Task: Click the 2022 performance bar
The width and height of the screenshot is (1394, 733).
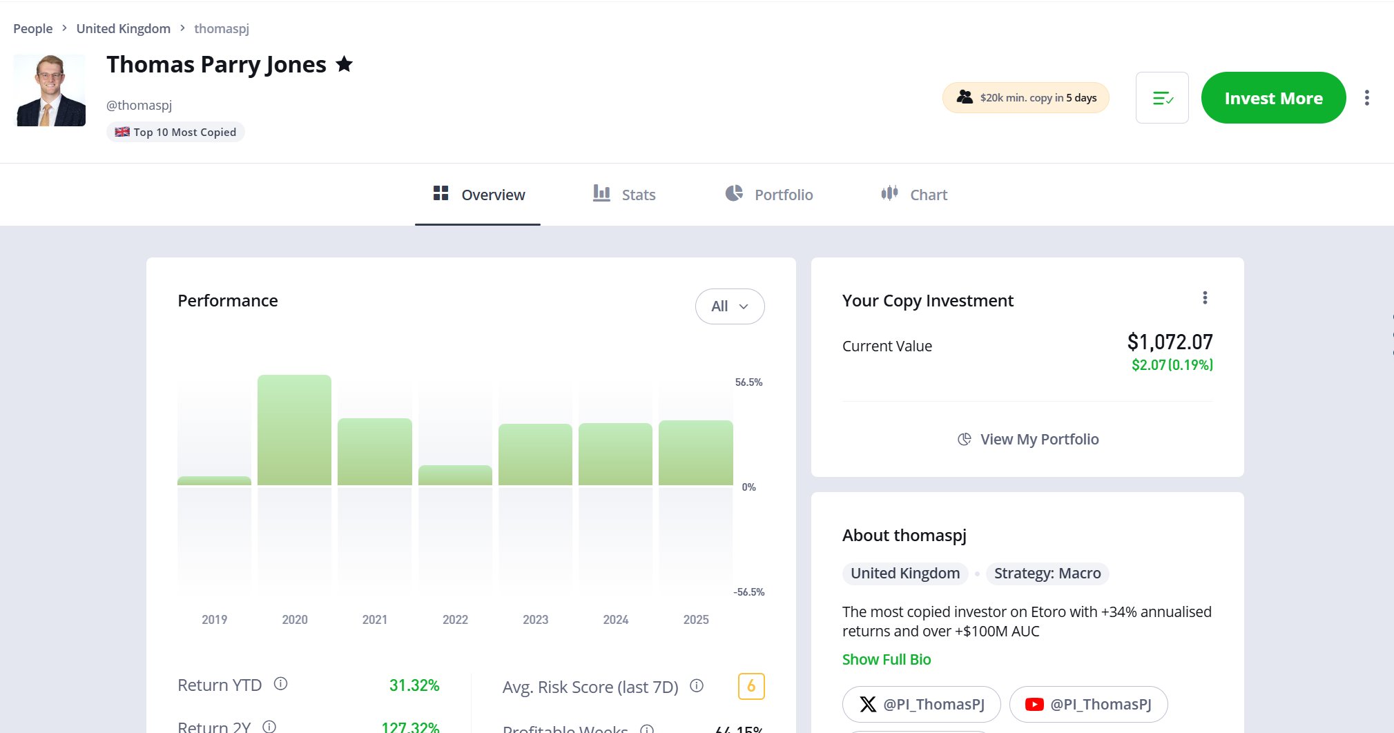Action: tap(455, 475)
